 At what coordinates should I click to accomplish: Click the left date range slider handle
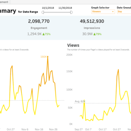pyautogui.click(x=43, y=12)
